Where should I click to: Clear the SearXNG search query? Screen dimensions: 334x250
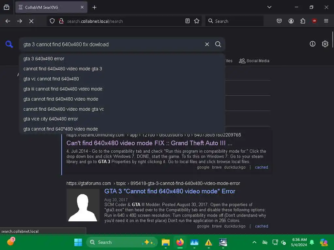pos(207,44)
